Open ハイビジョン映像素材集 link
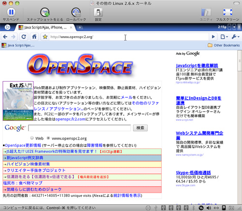This screenshot has height=211, width=242. tap(28, 164)
